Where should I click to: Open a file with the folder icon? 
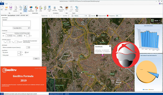[6, 8]
